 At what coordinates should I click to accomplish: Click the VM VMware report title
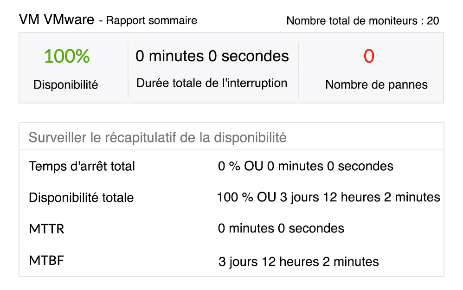click(56, 20)
